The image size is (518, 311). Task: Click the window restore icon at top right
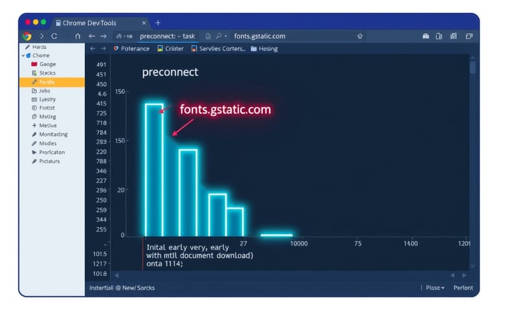pos(469,36)
